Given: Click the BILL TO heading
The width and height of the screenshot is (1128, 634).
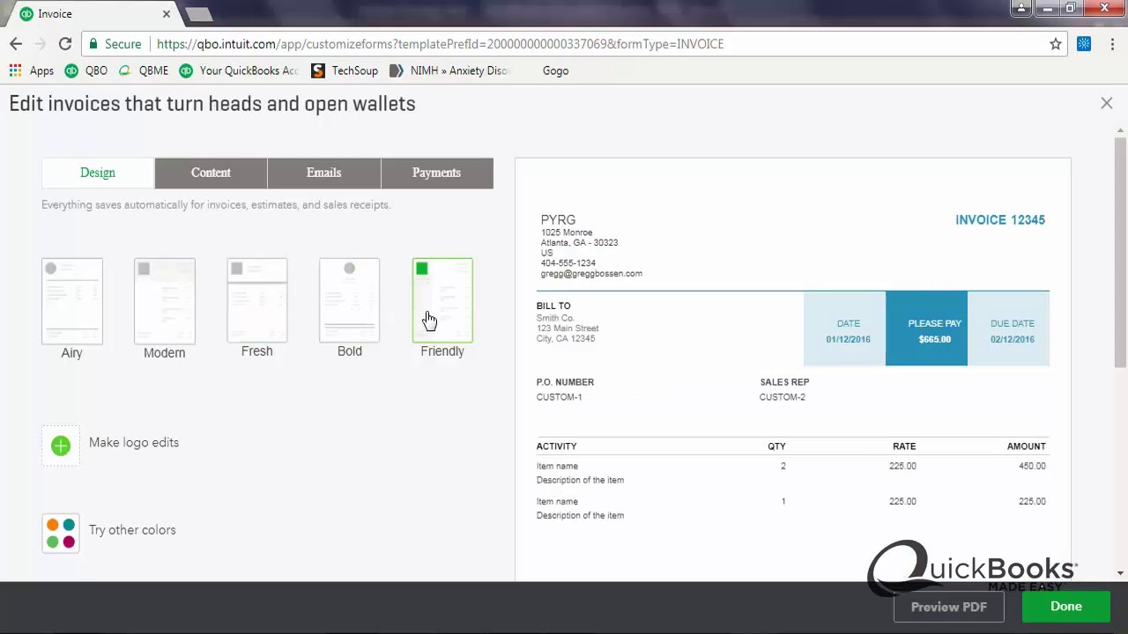Looking at the screenshot, I should tap(553, 306).
